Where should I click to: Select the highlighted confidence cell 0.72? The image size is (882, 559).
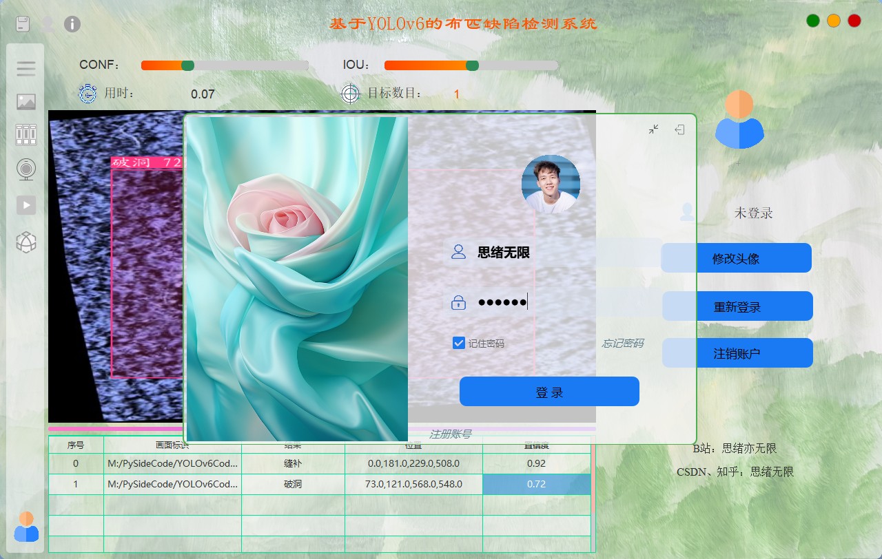[x=536, y=484]
